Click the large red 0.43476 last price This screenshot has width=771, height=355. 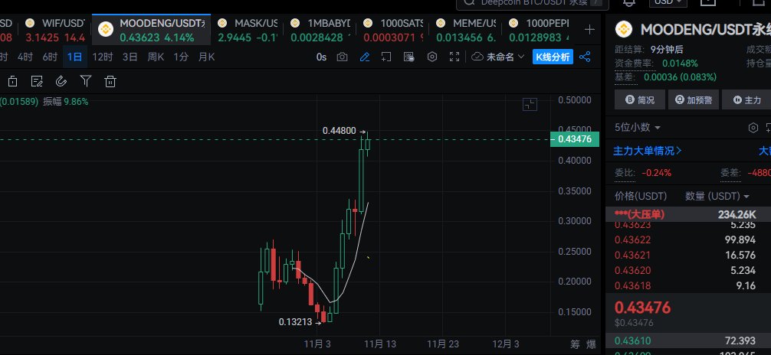[643, 308]
